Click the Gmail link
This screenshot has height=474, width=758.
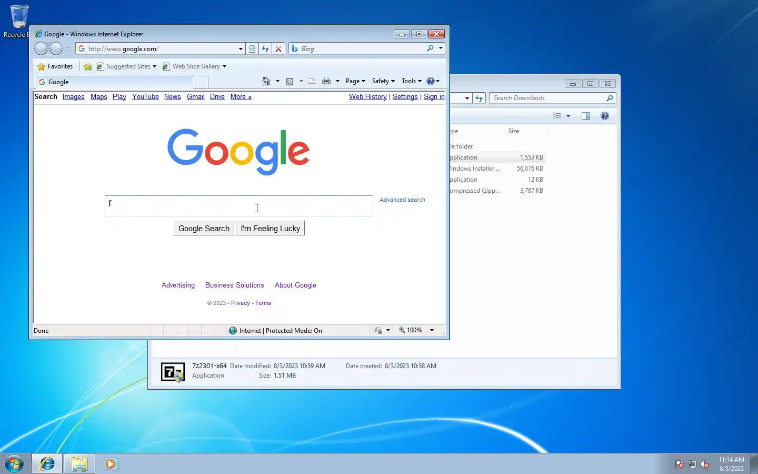(195, 97)
